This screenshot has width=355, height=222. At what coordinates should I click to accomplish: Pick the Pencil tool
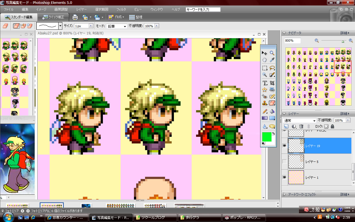(x=265, y=112)
